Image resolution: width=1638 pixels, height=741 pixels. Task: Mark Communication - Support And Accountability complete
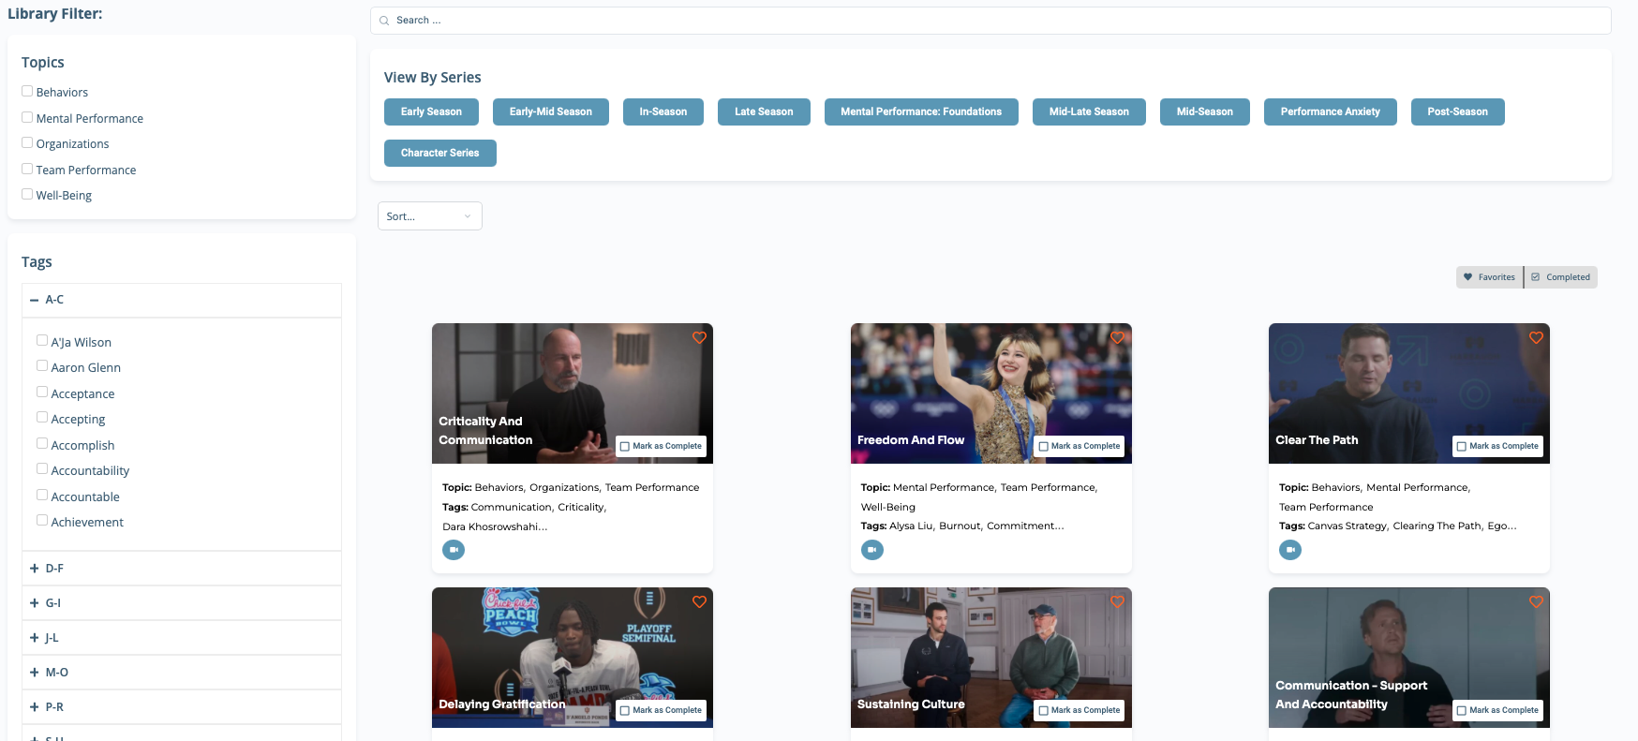1497,710
